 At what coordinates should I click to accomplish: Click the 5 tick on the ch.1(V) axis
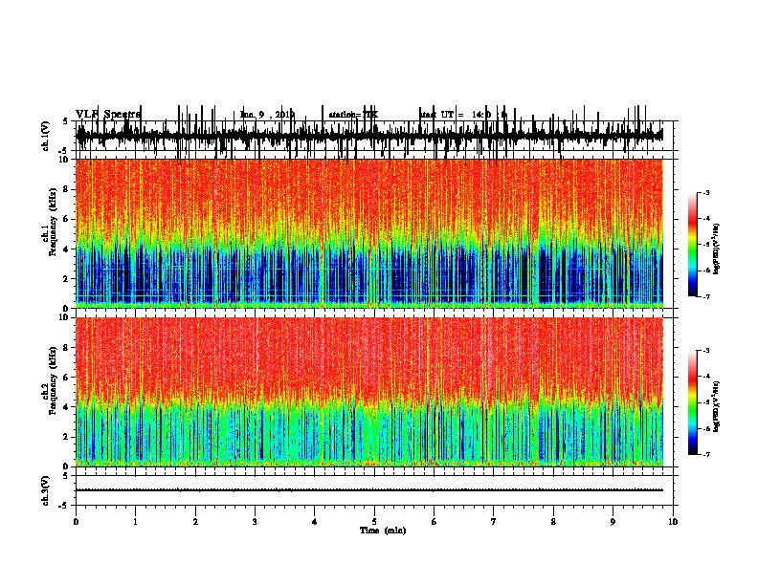65,121
